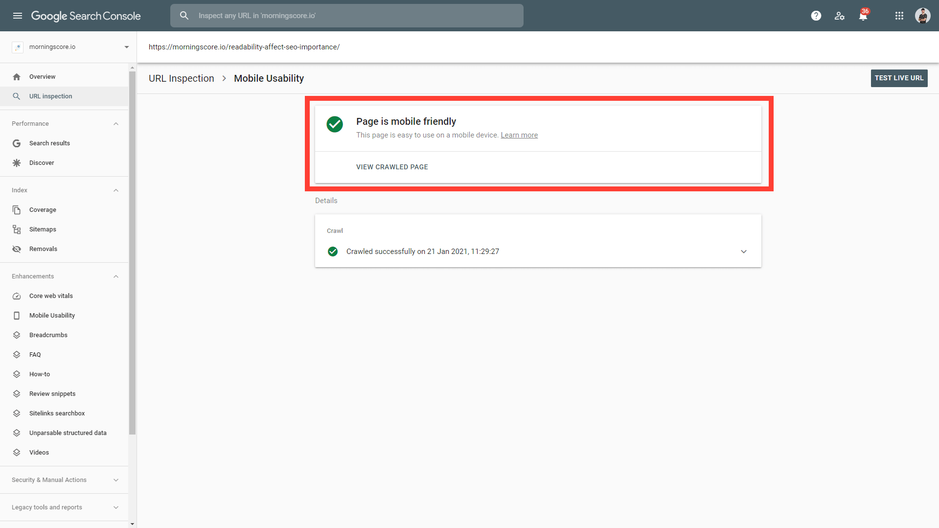Click the How-to layers icon
The width and height of the screenshot is (939, 528).
[17, 374]
